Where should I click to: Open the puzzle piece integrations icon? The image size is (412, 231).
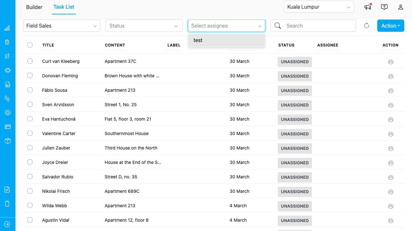click(7, 70)
